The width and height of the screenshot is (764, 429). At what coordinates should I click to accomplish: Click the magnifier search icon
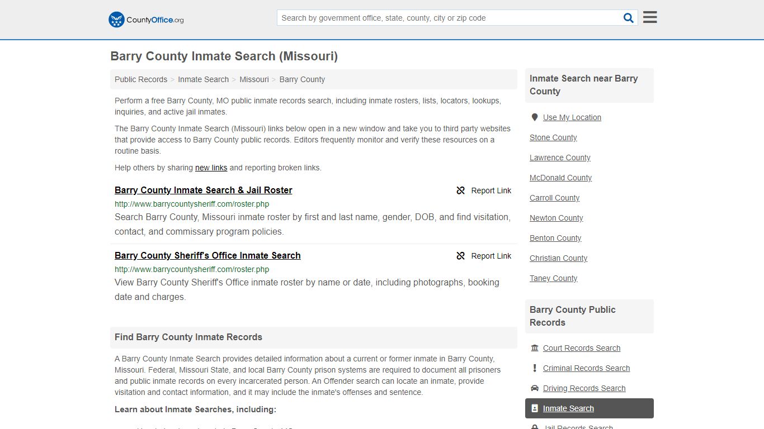click(x=629, y=18)
